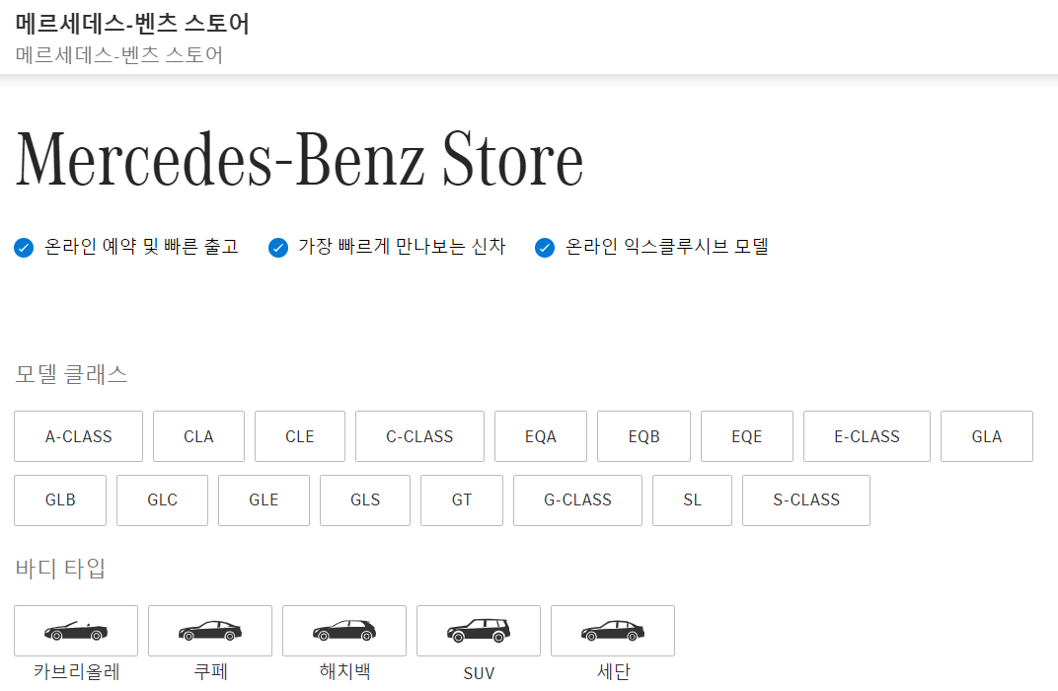Select the 해치백 body type icon
This screenshot has width=1058, height=691.
coord(344,630)
